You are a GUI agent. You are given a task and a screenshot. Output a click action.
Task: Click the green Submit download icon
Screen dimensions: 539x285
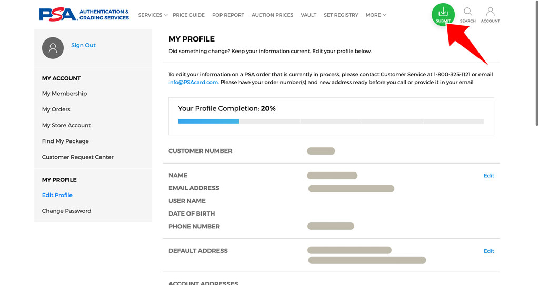pos(443,14)
